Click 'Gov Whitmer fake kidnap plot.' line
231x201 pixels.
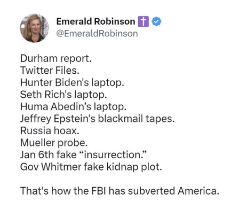click(91, 167)
